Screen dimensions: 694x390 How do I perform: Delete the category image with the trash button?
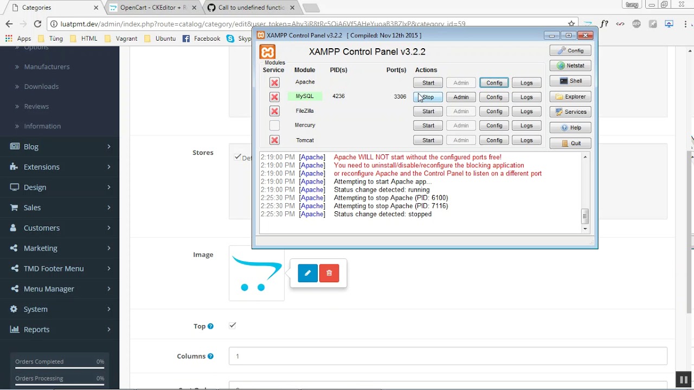click(329, 273)
